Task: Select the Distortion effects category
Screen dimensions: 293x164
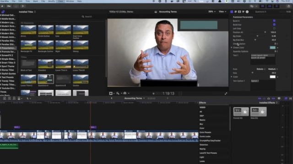Action: (x=204, y=145)
